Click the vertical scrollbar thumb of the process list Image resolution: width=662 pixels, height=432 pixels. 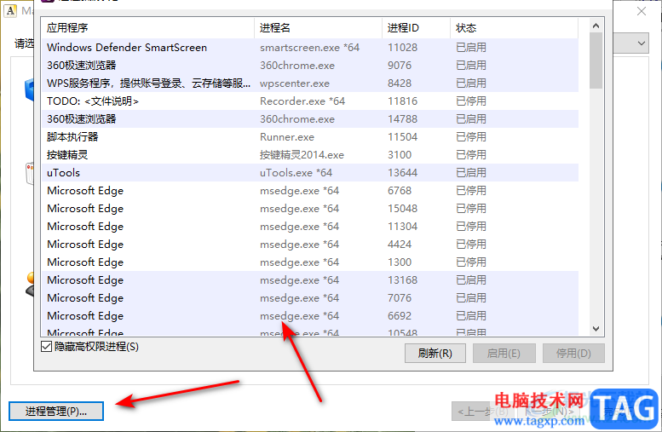click(x=596, y=60)
